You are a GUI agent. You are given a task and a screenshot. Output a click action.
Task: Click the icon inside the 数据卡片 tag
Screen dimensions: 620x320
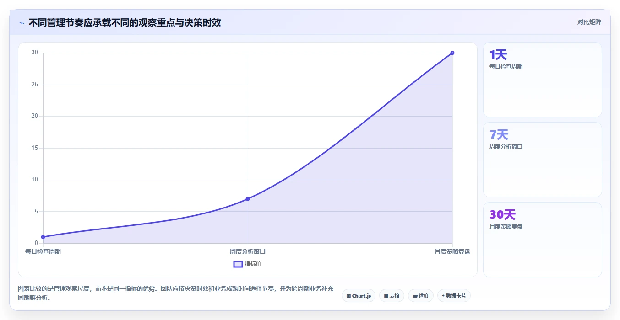pyautogui.click(x=443, y=296)
